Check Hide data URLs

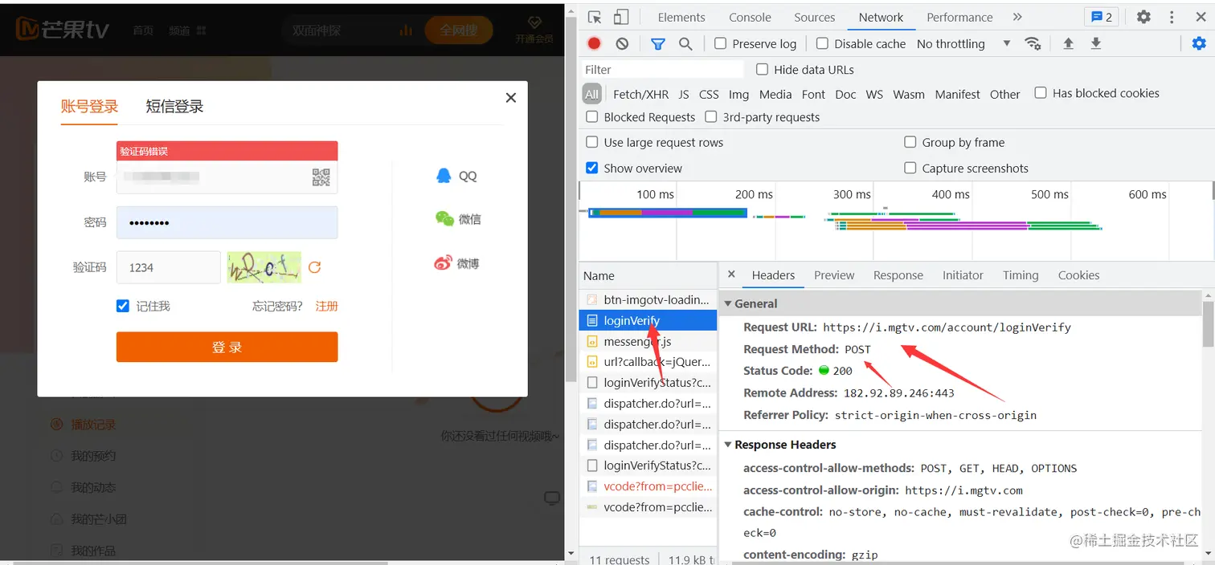pyautogui.click(x=762, y=69)
